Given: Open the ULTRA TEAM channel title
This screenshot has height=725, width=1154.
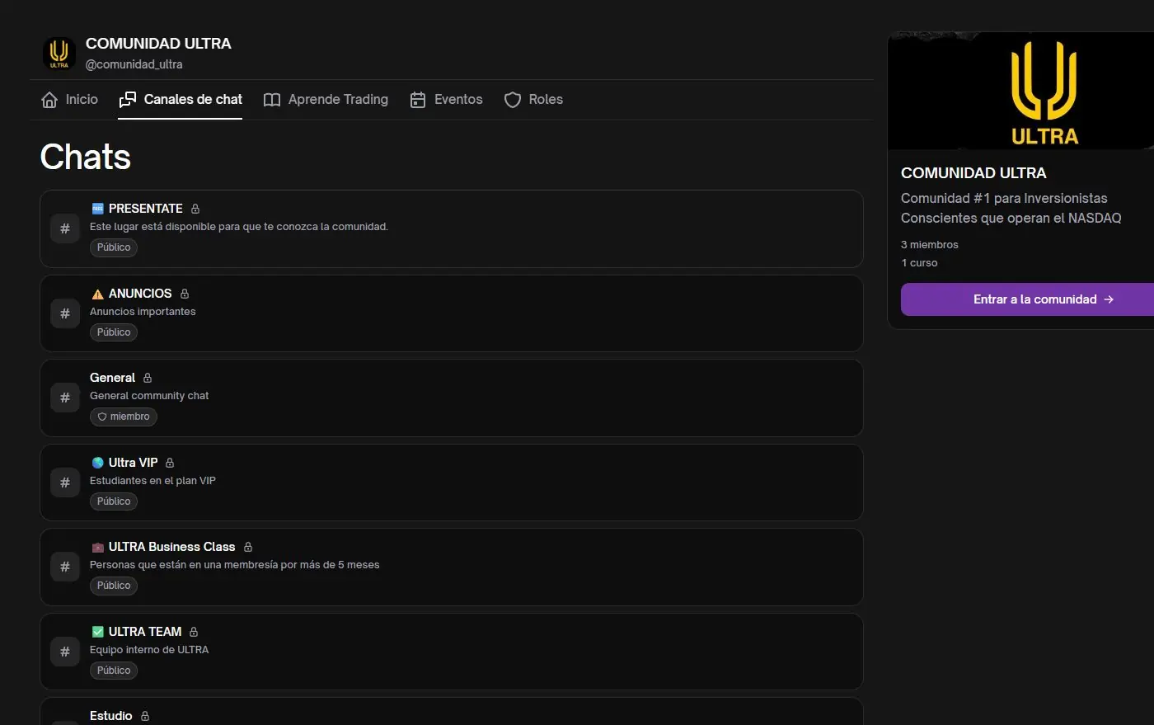Looking at the screenshot, I should click(x=145, y=632).
